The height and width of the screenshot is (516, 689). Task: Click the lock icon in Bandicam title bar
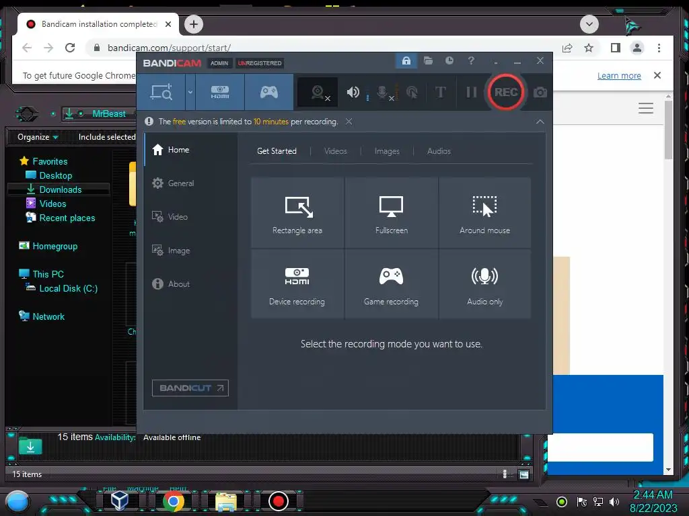tap(406, 60)
